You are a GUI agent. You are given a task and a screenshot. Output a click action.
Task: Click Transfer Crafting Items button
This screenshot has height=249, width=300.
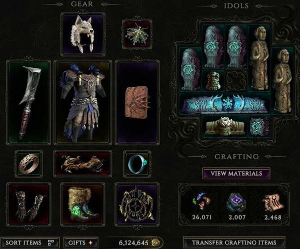pyautogui.click(x=234, y=243)
